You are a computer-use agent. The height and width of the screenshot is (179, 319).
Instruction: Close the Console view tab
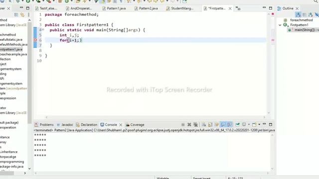point(121,125)
